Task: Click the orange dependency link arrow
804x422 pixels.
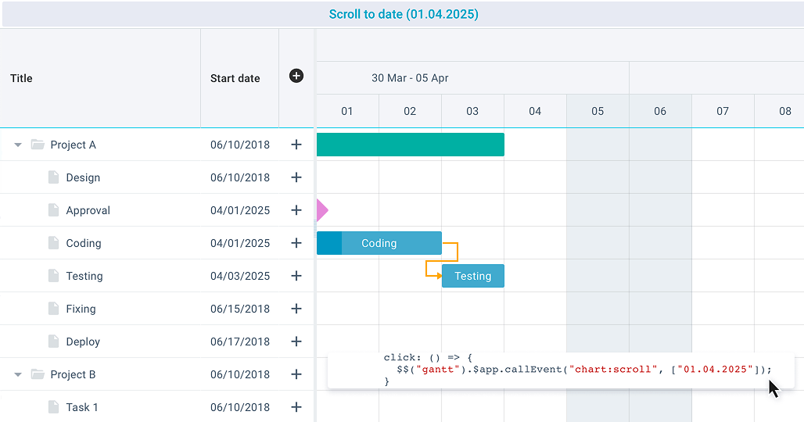Action: (441, 259)
